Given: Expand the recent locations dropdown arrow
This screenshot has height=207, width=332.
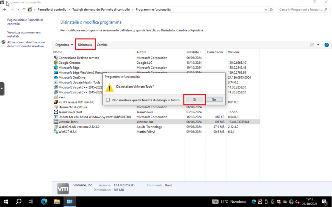Looking at the screenshot, I should (18, 9).
